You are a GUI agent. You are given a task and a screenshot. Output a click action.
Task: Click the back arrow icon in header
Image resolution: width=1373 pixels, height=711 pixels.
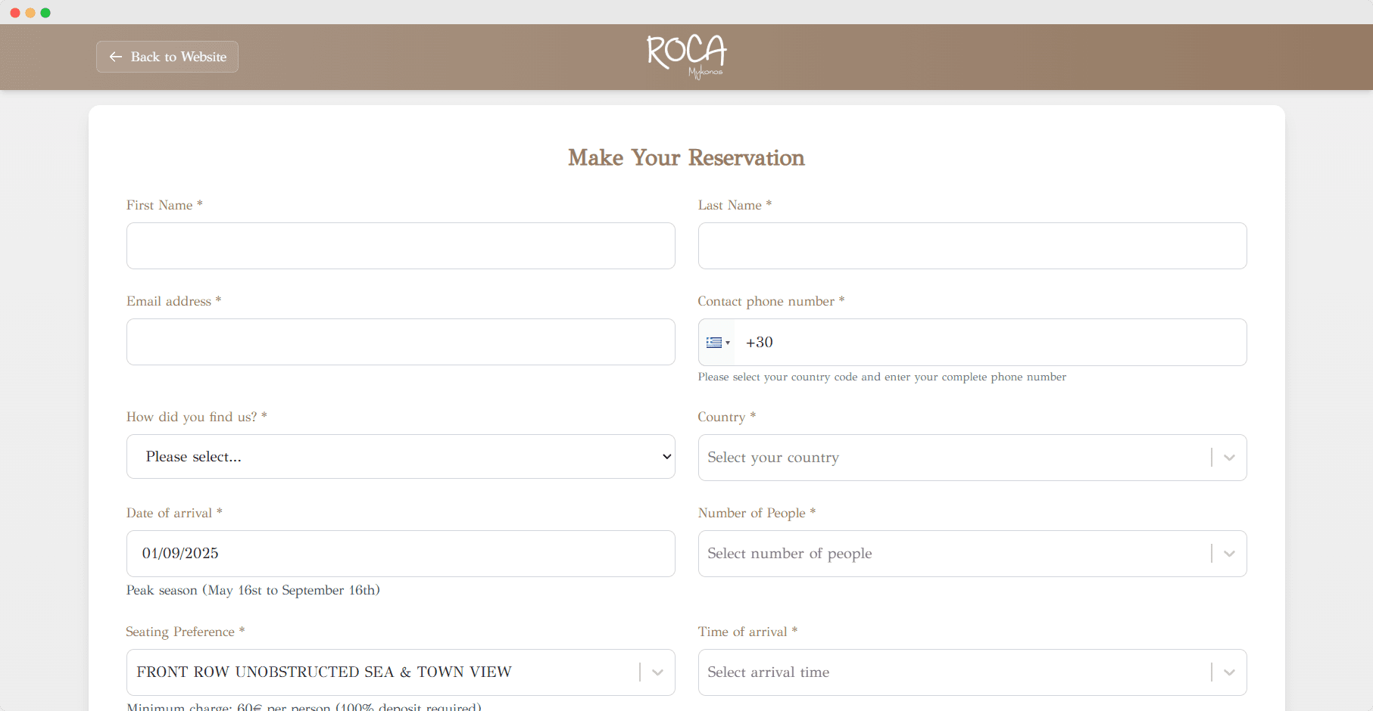coord(116,57)
